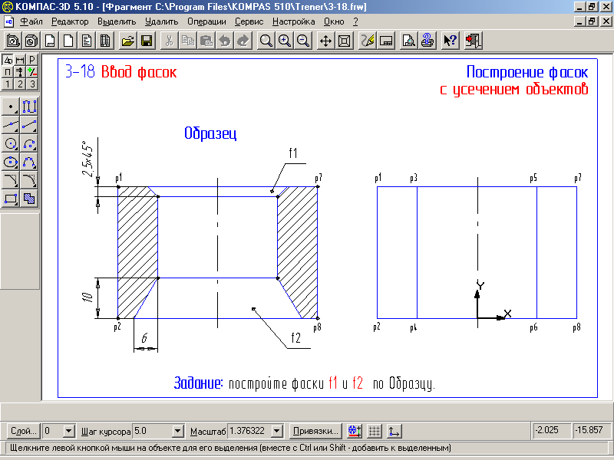This screenshot has height=460, width=614.
Task: Expand the cursor step dropdown
Action: pyautogui.click(x=178, y=431)
